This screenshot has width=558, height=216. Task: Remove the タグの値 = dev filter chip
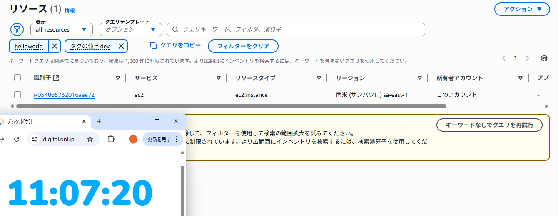coord(121,46)
